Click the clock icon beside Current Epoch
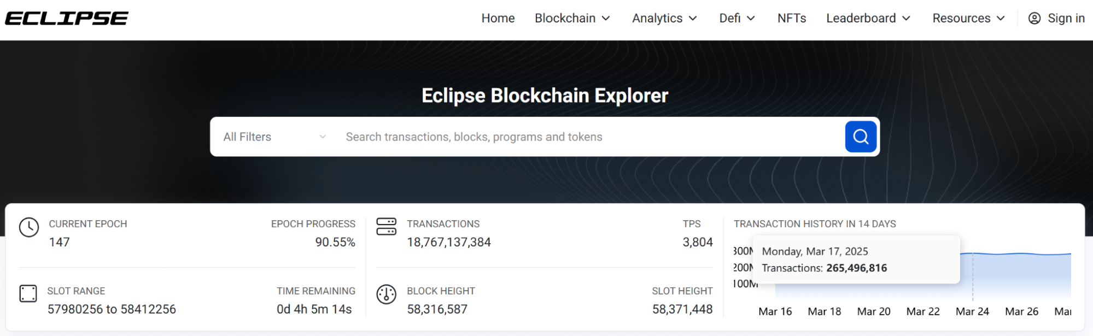1093x336 pixels. pyautogui.click(x=29, y=227)
